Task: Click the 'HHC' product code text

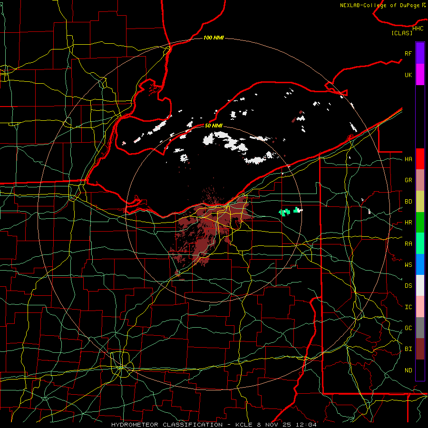Action: tap(418, 29)
